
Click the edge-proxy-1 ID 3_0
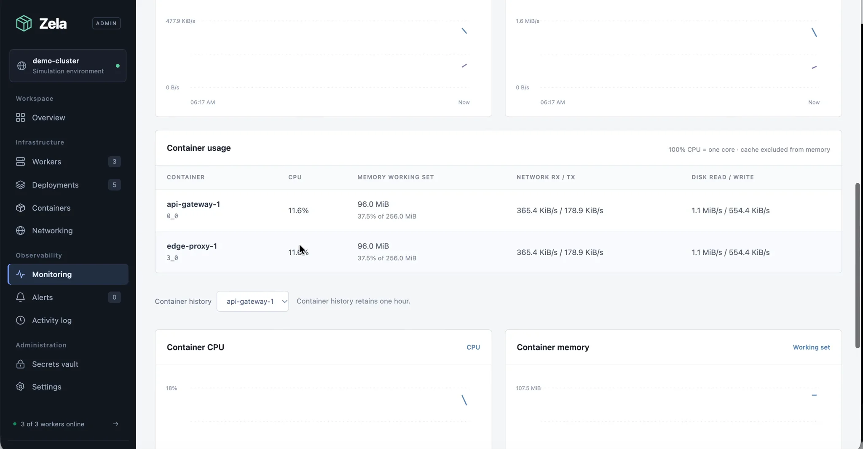coord(172,258)
